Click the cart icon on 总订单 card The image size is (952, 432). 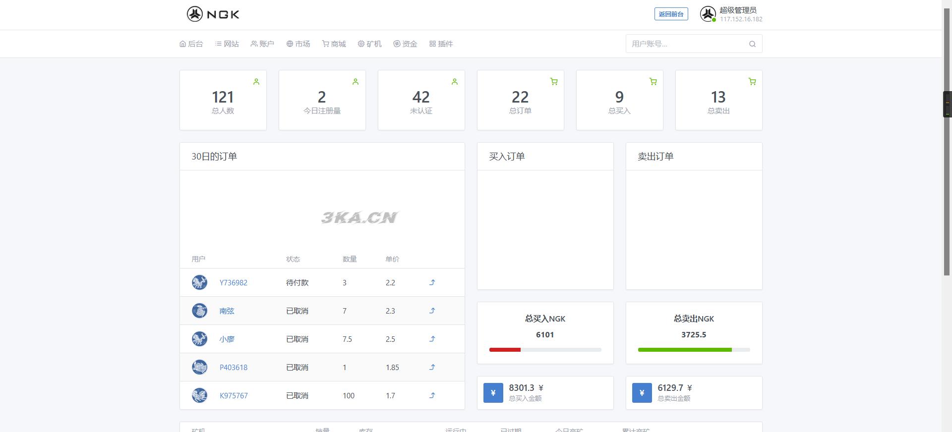(554, 82)
